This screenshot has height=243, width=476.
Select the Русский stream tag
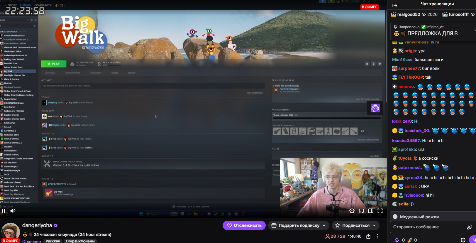(x=53, y=241)
